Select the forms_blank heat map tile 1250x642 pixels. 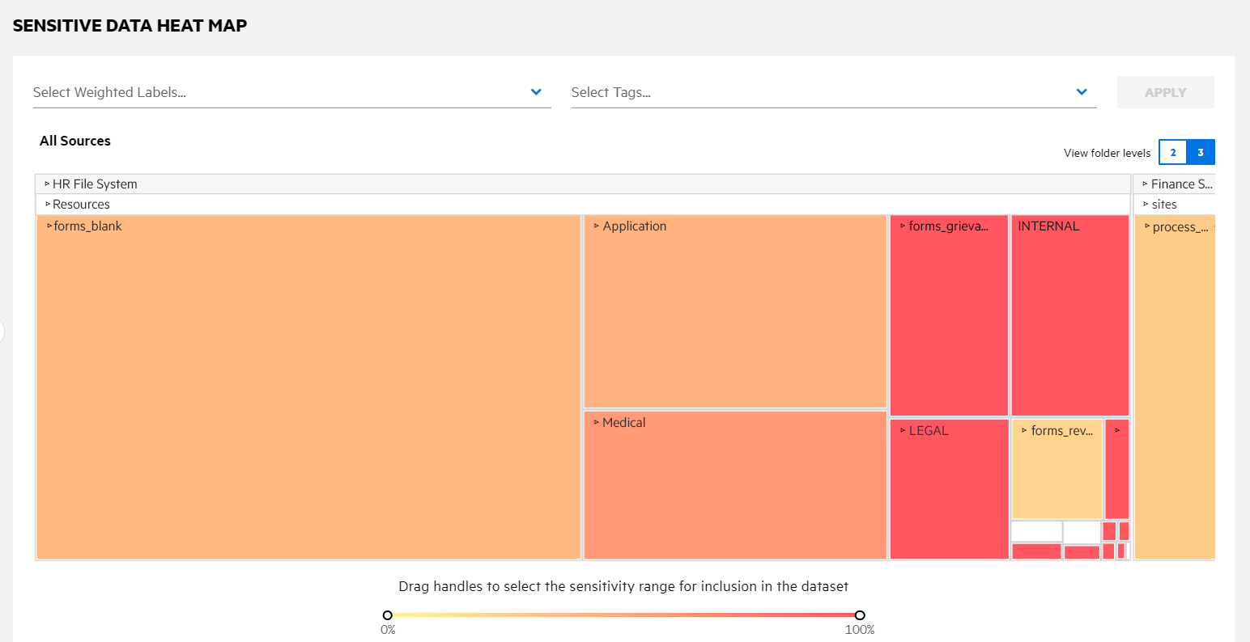(308, 386)
